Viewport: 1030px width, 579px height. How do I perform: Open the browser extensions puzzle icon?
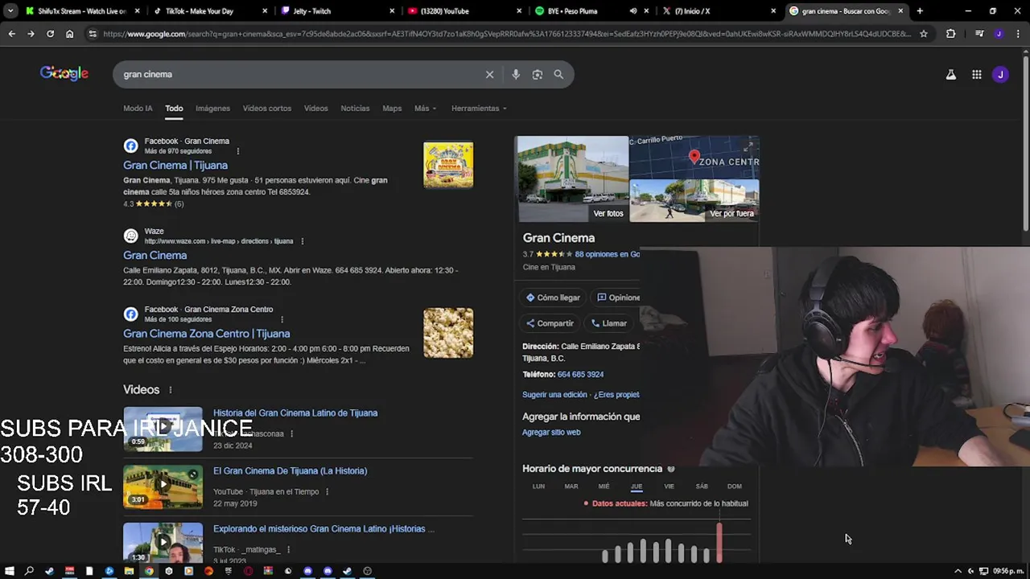coord(951,34)
